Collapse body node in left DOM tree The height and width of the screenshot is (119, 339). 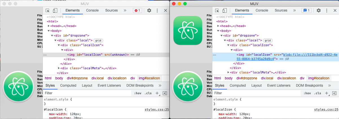tap(49, 31)
